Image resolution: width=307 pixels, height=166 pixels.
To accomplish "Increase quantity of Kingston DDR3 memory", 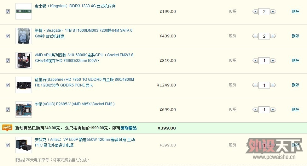I will [273, 12].
